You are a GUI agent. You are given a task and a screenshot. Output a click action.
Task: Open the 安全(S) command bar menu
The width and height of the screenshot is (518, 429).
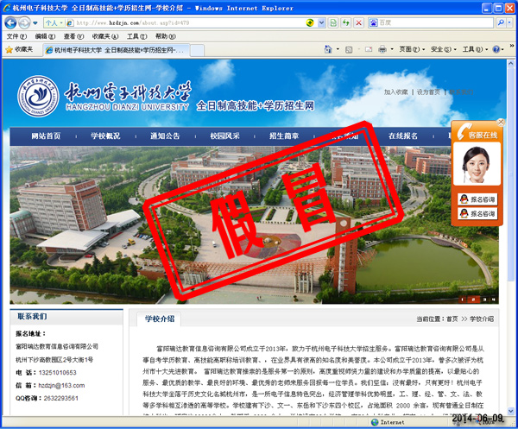444,49
